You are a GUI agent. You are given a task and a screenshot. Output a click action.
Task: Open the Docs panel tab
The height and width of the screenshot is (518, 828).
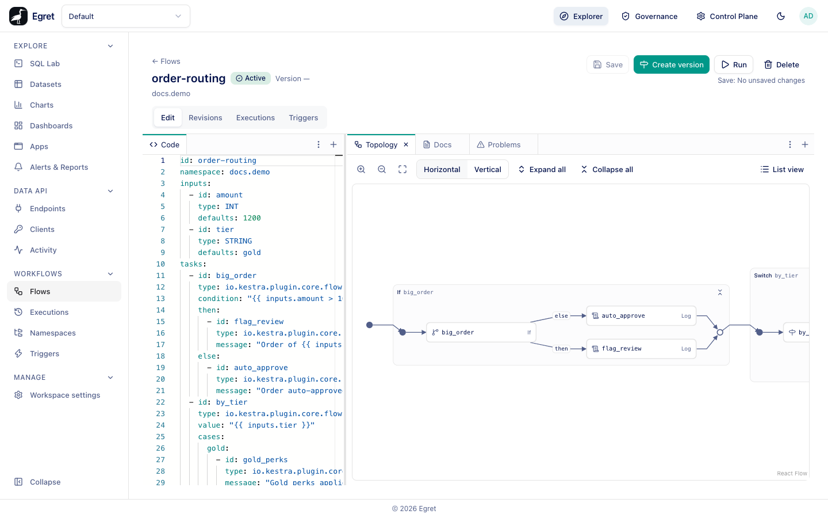442,144
